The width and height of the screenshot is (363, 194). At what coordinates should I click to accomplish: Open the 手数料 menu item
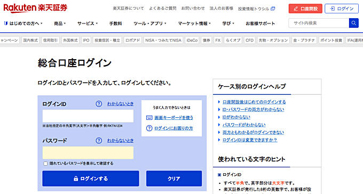tap(115, 23)
